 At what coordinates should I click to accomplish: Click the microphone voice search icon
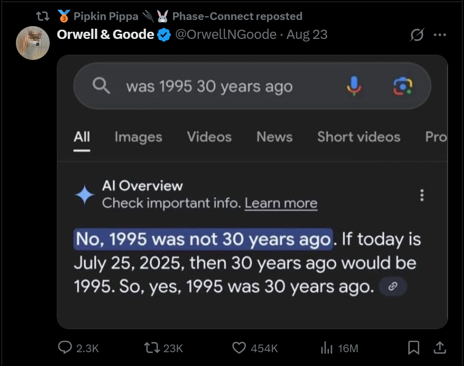354,86
